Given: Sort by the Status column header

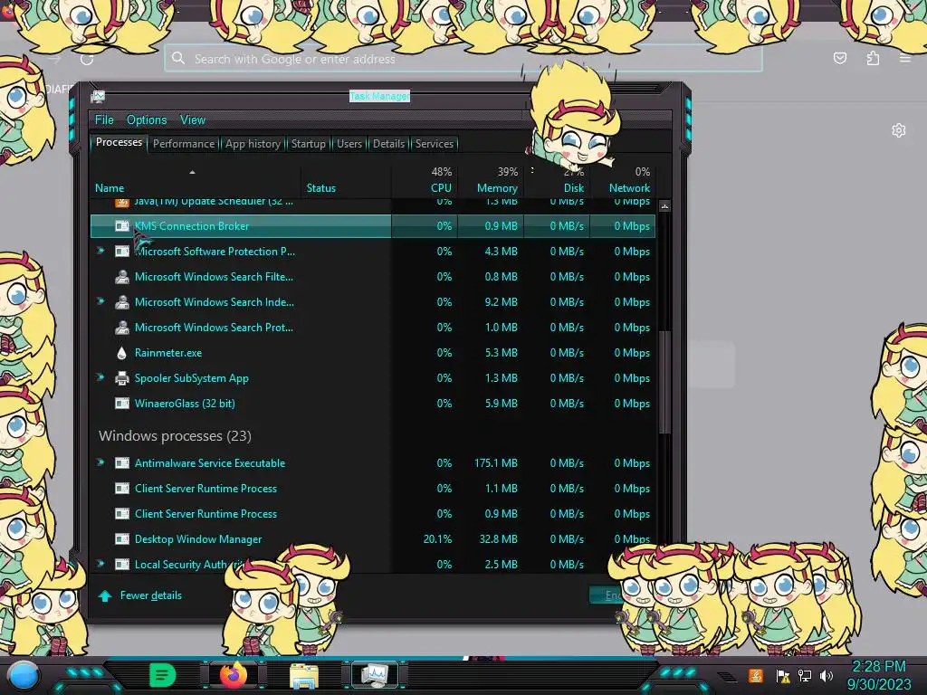Looking at the screenshot, I should coord(321,188).
